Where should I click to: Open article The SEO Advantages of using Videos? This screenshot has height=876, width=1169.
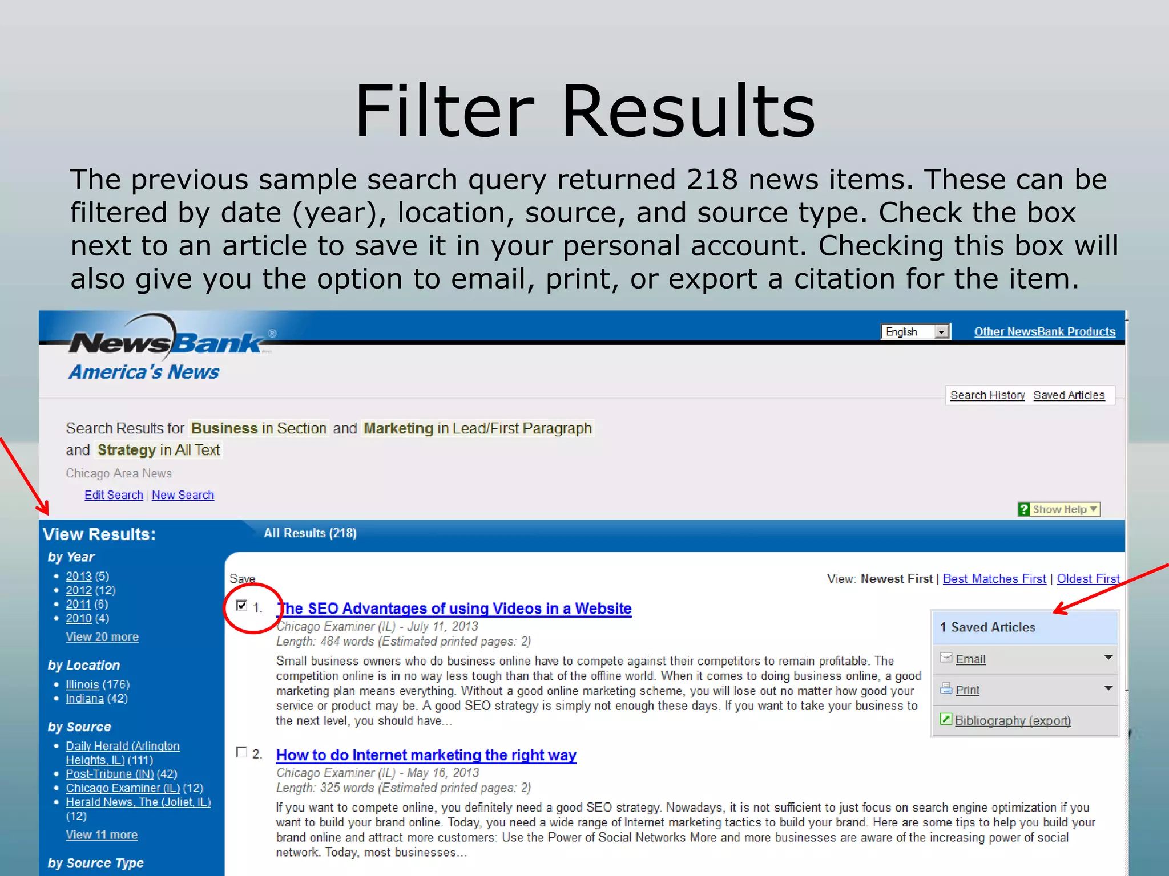[x=454, y=609]
